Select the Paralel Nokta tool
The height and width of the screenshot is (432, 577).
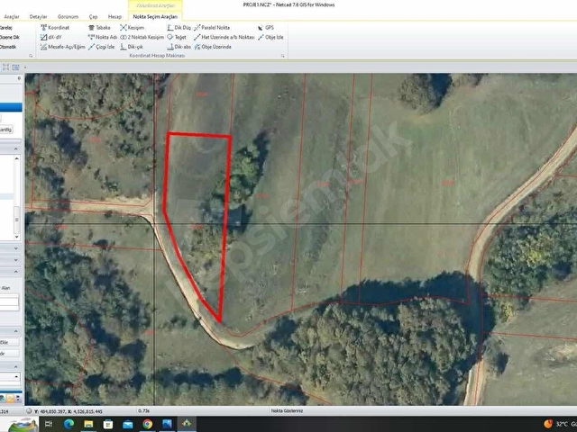click(x=212, y=28)
